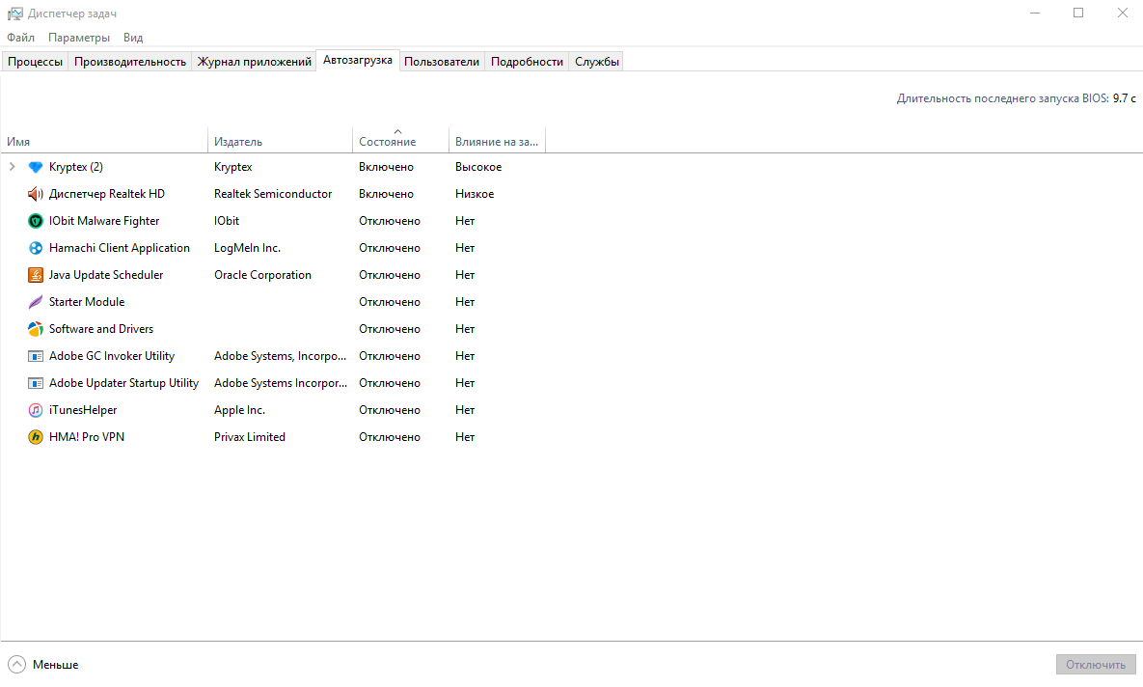Click the Realtek Semiconductor publisher cell

pyautogui.click(x=273, y=194)
